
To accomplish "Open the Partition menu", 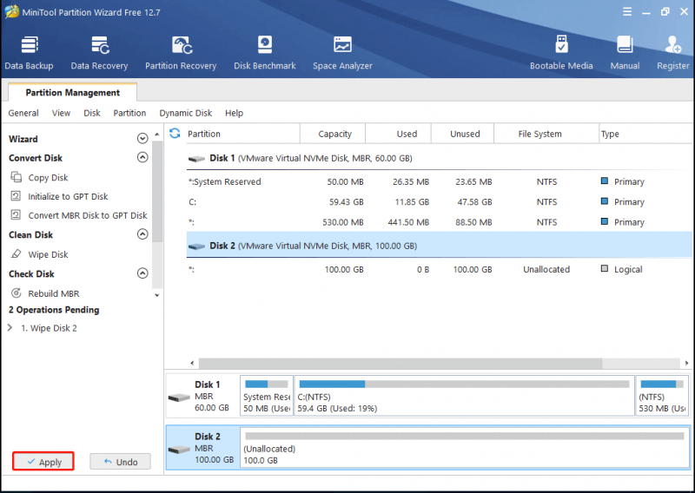I will 129,113.
